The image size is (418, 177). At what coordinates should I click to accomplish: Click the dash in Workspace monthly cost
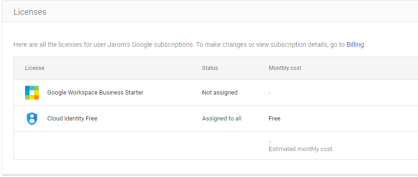[x=270, y=93]
